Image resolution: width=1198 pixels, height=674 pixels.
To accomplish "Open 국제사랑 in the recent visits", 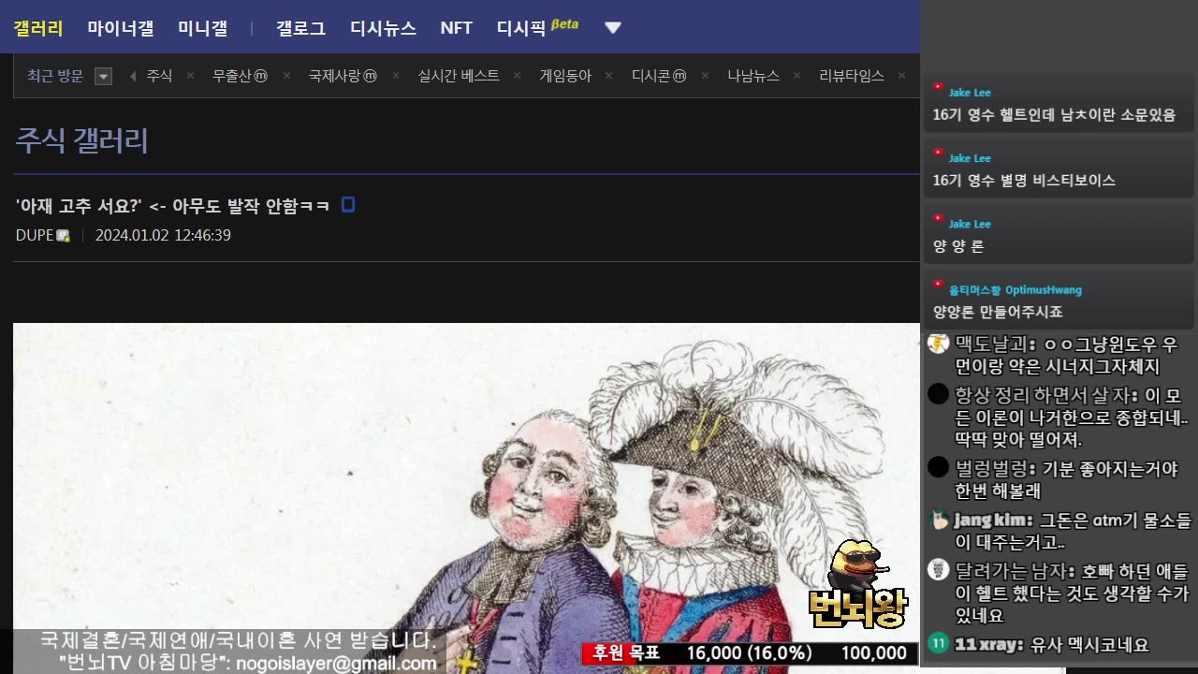I will tap(343, 76).
